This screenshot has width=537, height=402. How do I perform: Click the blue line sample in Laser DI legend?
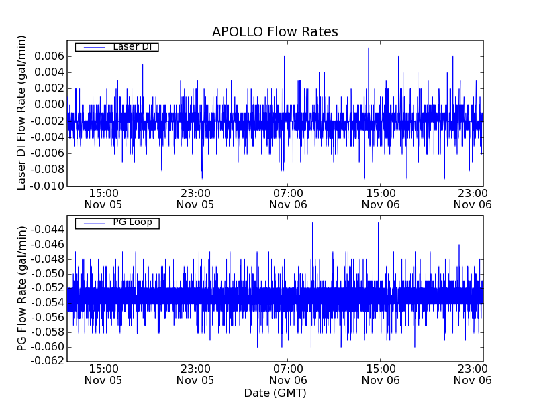tap(94, 47)
